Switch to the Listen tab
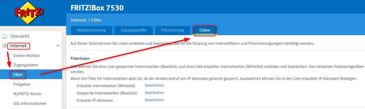This screenshot has height=109, width=365. (x=205, y=30)
